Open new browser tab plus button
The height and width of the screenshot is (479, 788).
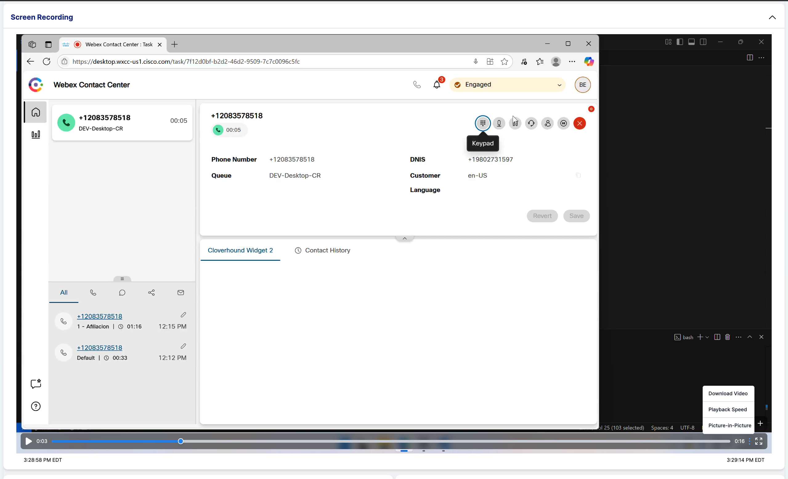click(x=174, y=44)
